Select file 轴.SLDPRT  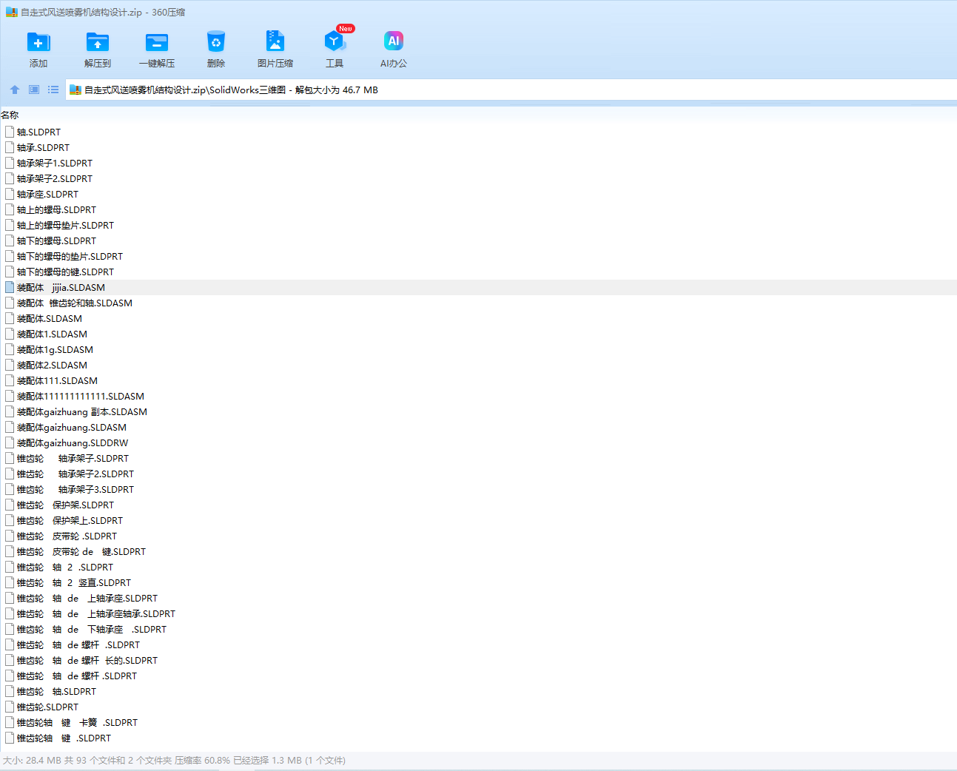tap(38, 132)
